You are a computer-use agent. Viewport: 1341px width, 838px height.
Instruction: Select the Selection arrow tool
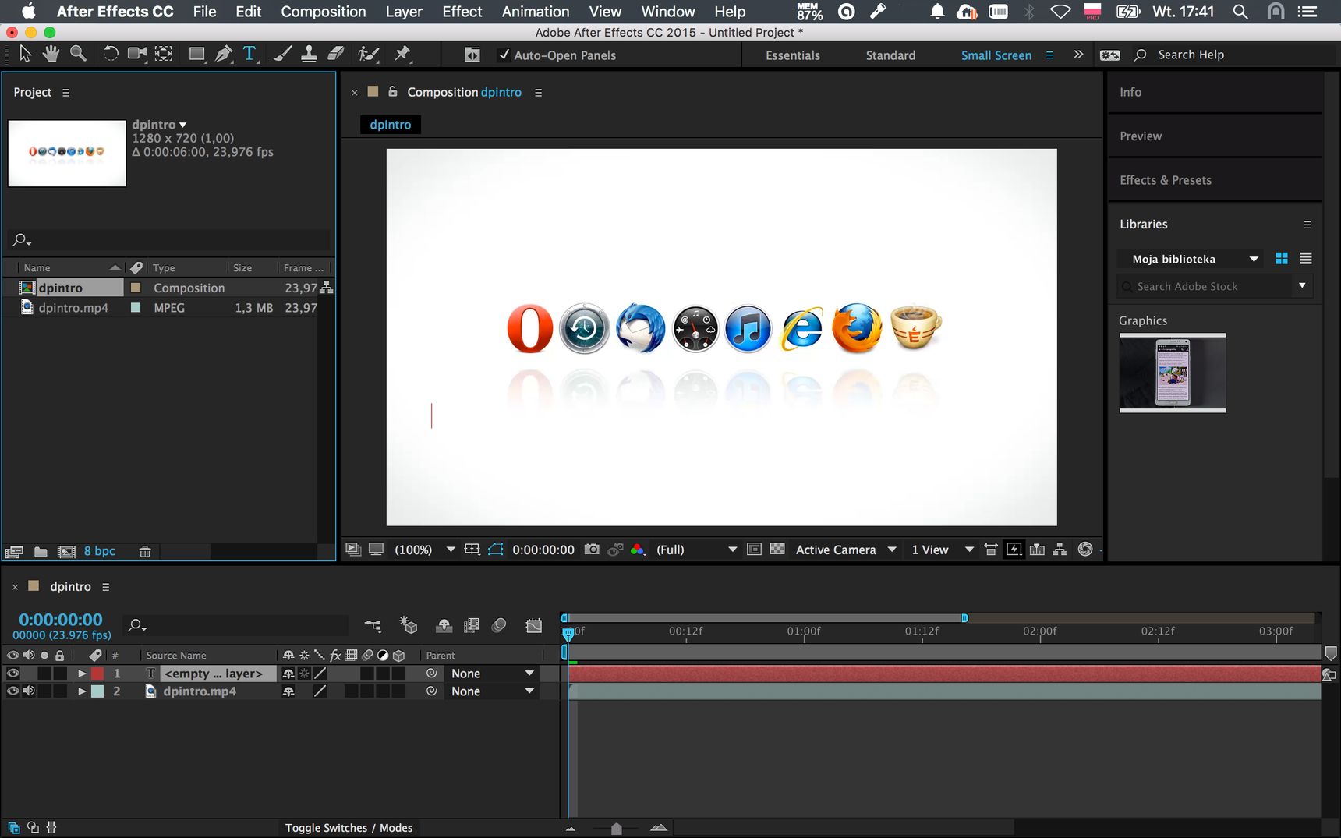pos(25,54)
